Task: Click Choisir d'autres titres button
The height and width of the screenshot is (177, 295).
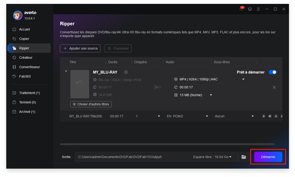Action: click(x=91, y=104)
